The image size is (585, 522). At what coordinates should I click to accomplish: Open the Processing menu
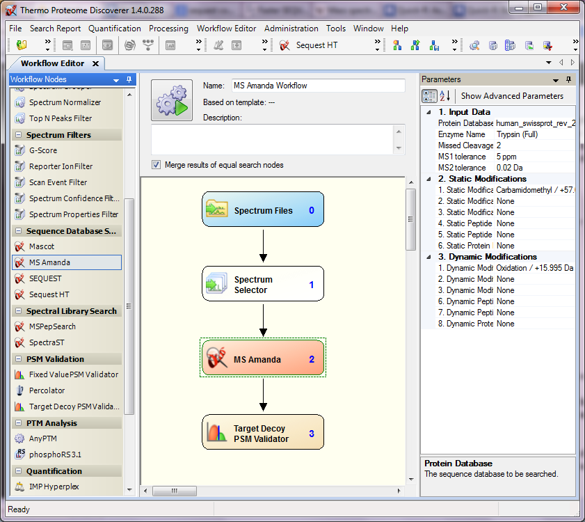pos(168,29)
